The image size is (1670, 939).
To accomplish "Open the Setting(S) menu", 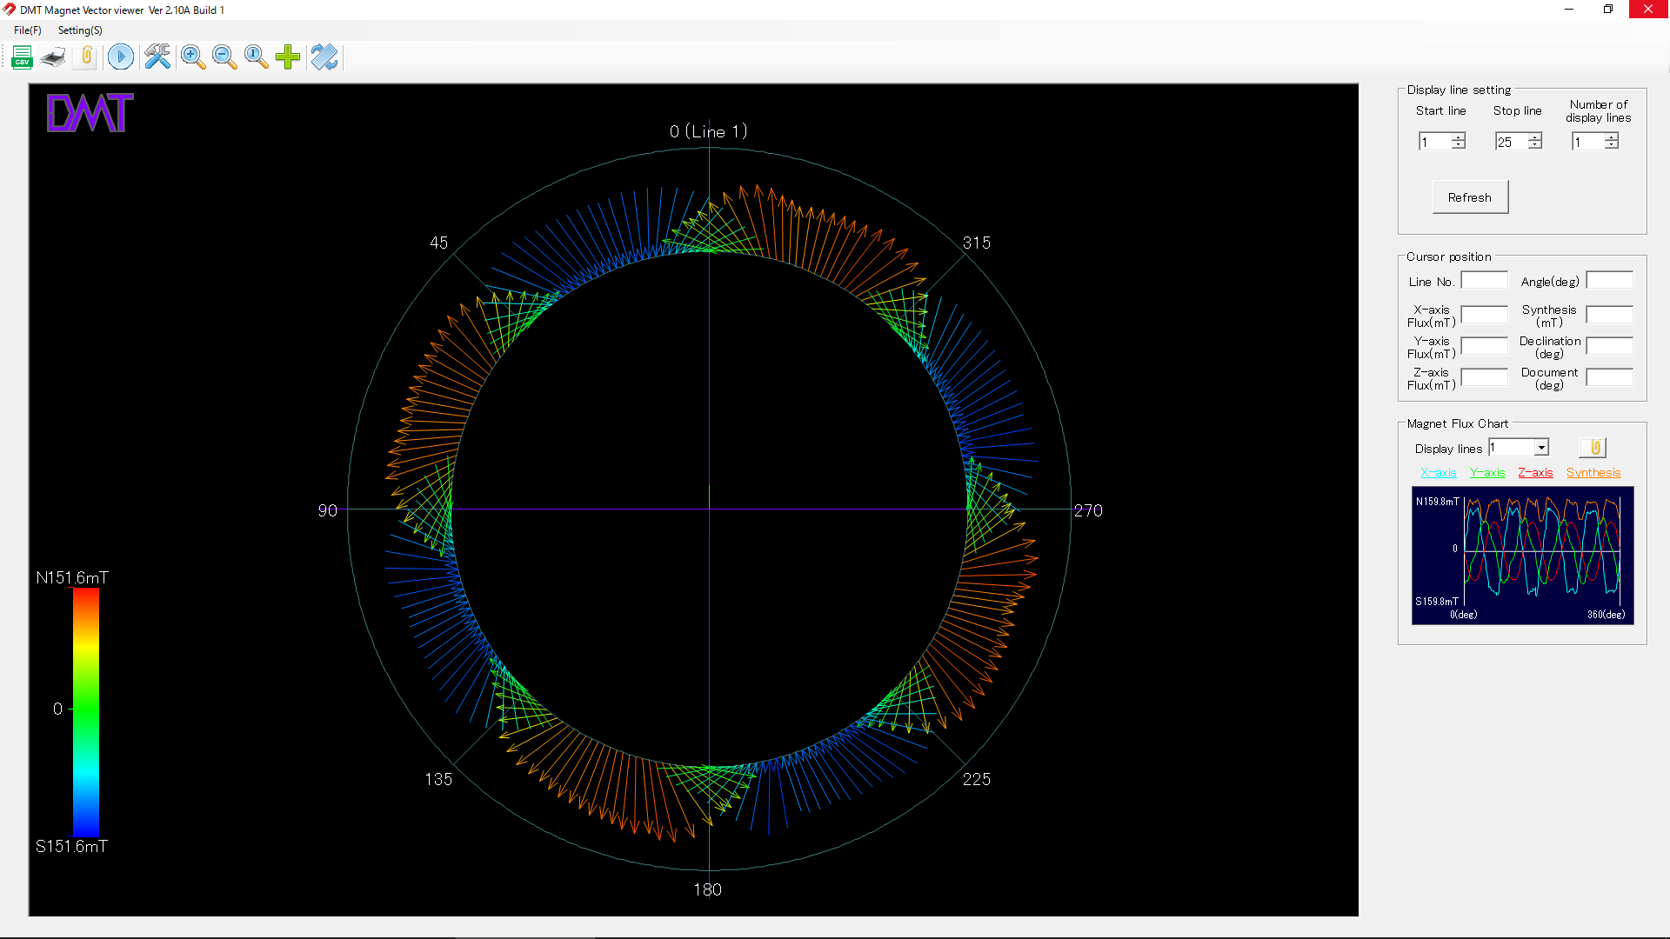I will (x=80, y=30).
